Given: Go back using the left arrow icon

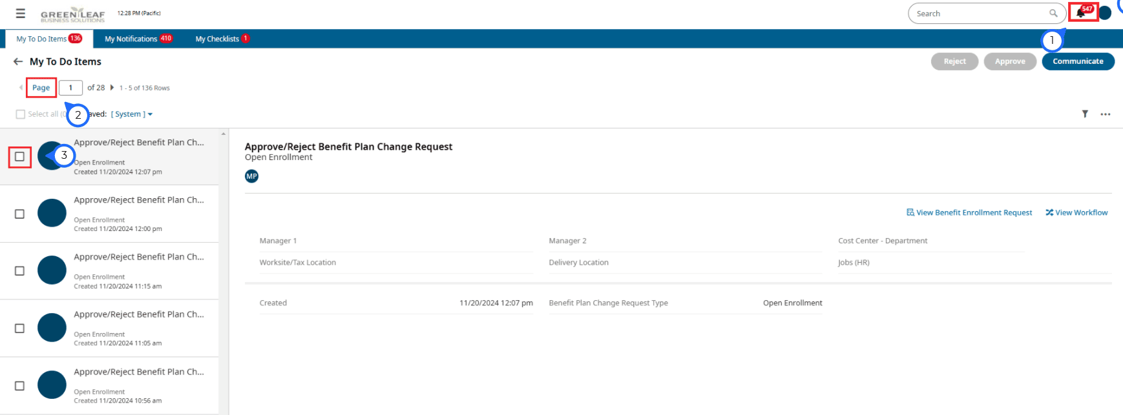Looking at the screenshot, I should (18, 61).
